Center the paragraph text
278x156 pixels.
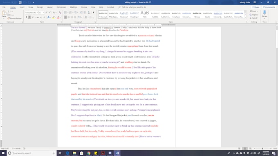pyautogui.click(x=69, y=17)
